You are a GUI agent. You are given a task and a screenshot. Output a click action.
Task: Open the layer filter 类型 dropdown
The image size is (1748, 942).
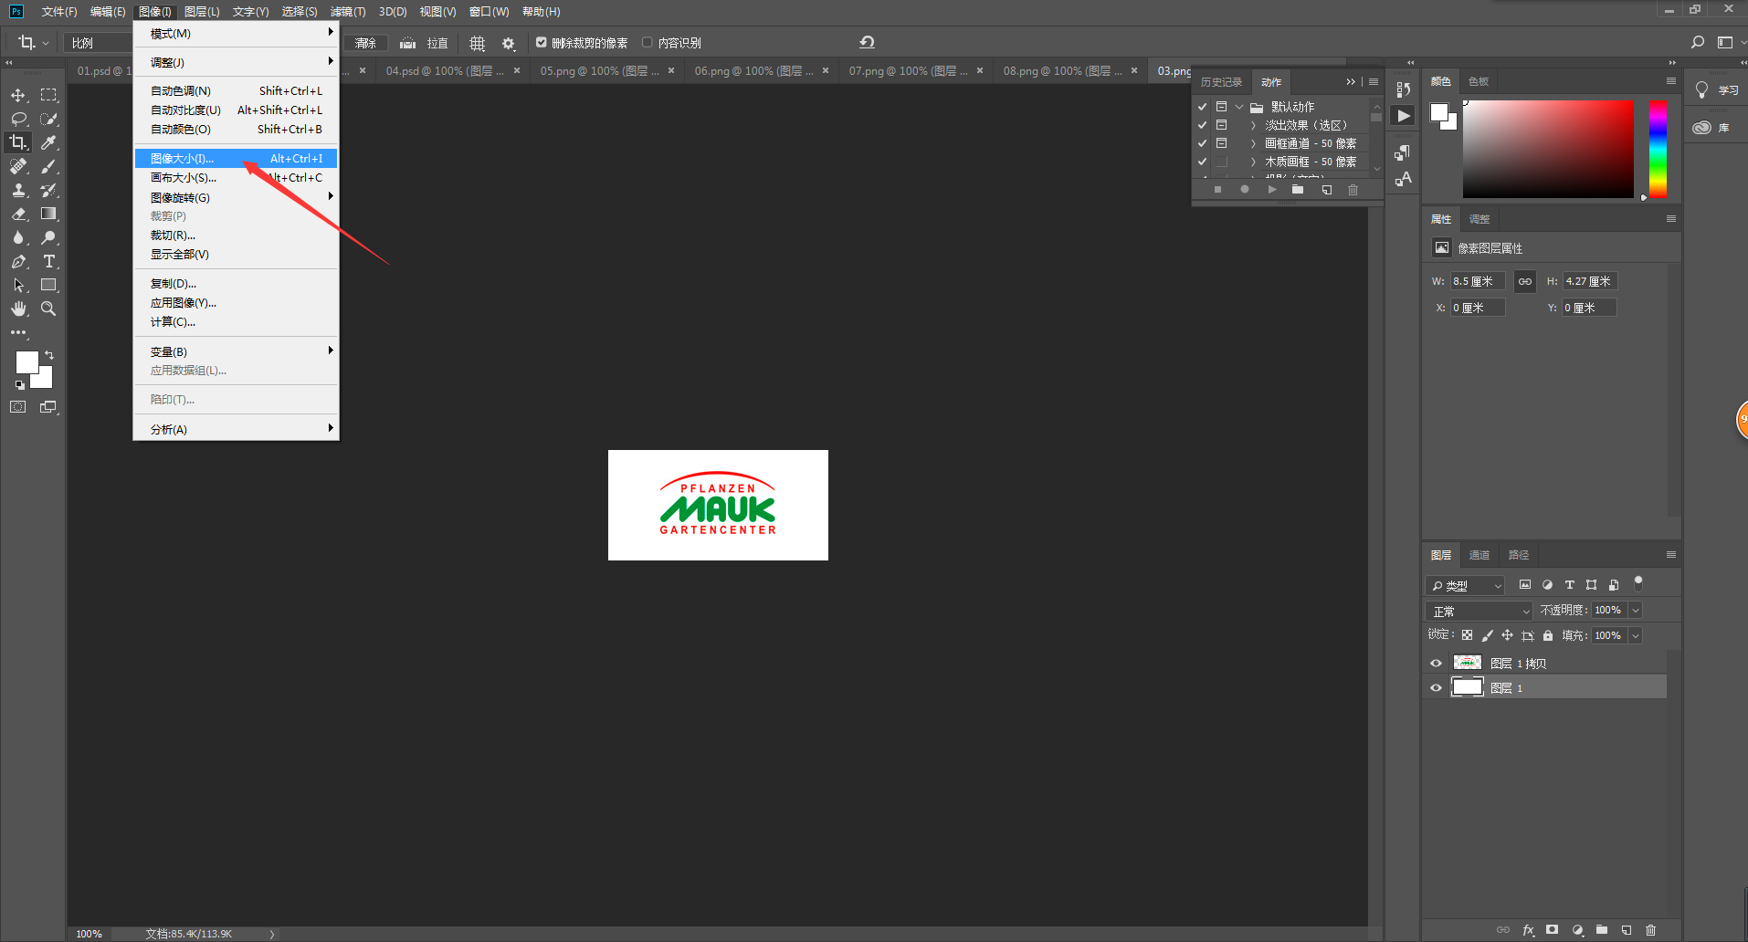click(1465, 585)
